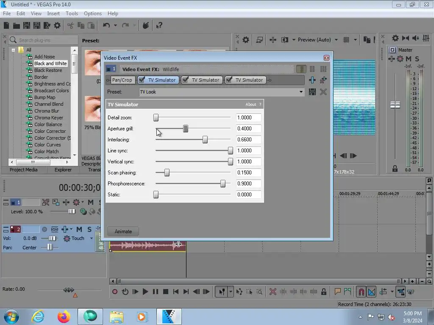Open the edit tool selector dropdown arrow
The width and height of the screenshot is (434, 325).
(231, 292)
